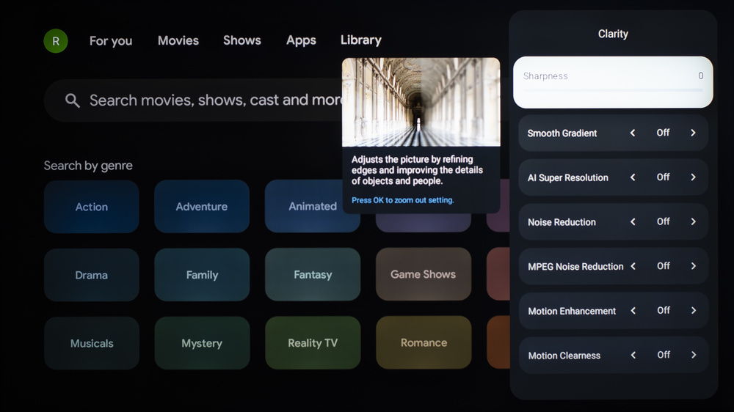Click the search magnifying glass icon

[x=72, y=100]
